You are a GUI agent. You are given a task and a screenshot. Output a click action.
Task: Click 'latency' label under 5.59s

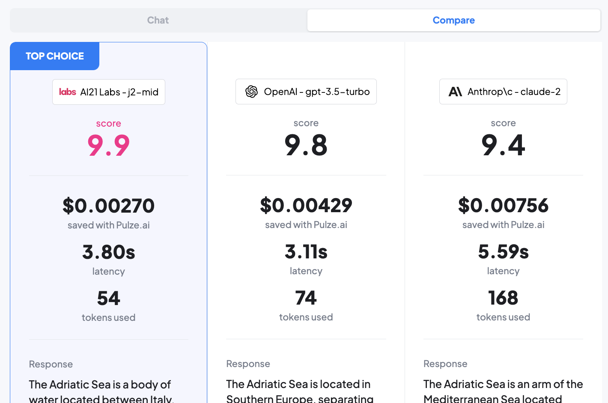point(503,271)
